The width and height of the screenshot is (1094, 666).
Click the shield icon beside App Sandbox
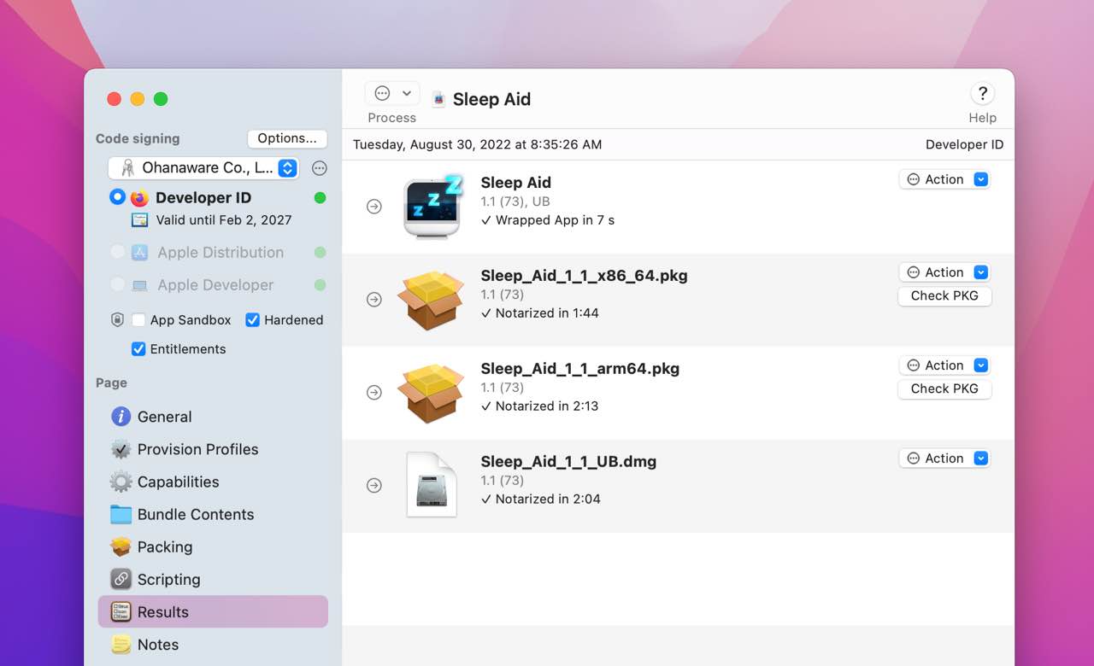click(118, 320)
